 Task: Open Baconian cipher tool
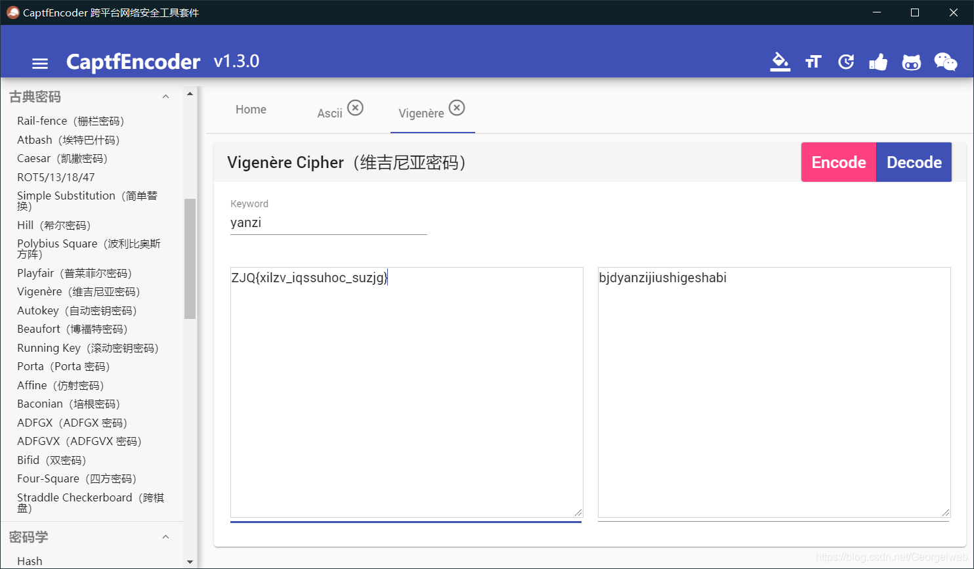69,404
